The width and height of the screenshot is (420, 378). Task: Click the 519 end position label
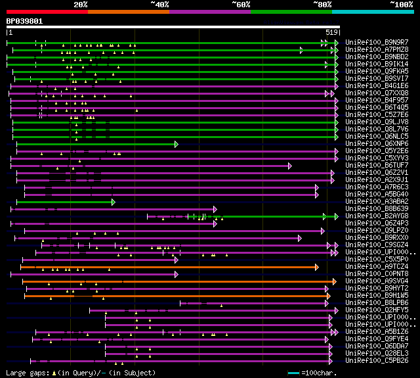pos(331,32)
